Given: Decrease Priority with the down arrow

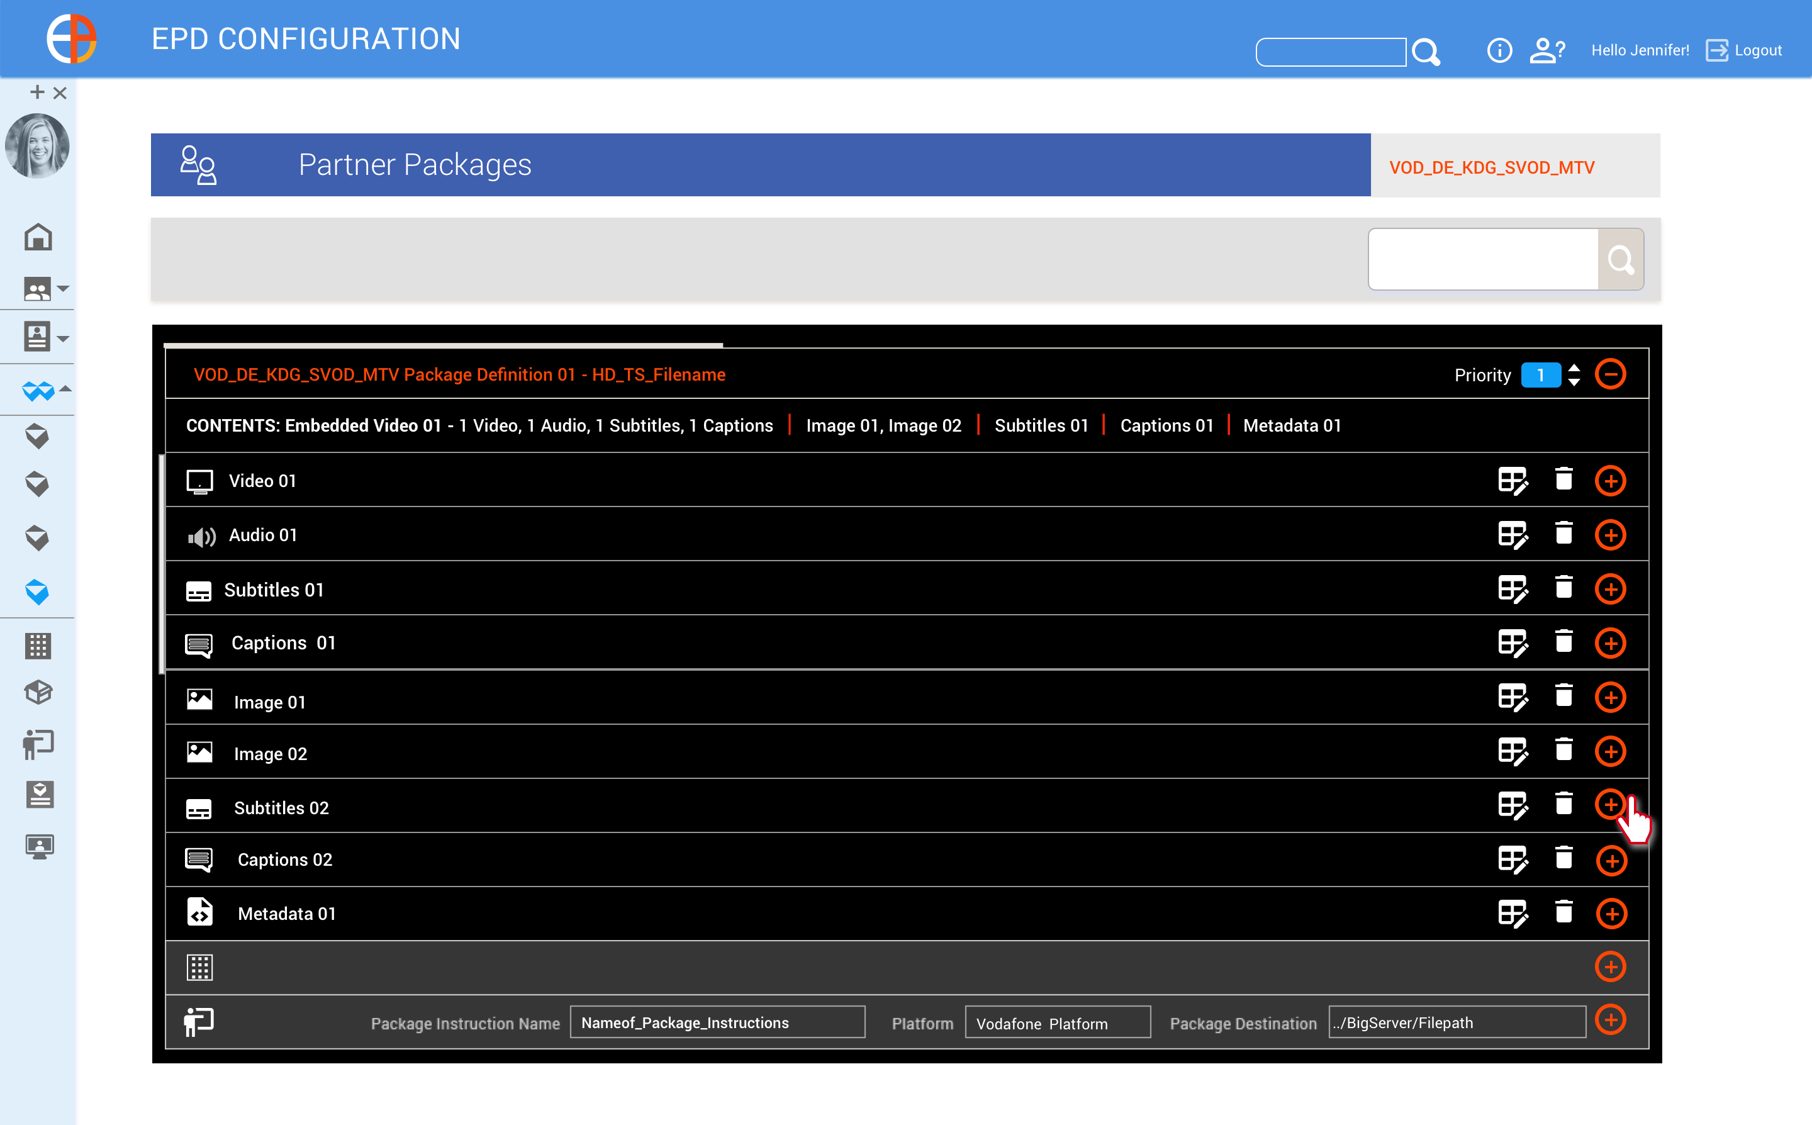Looking at the screenshot, I should coord(1574,383).
